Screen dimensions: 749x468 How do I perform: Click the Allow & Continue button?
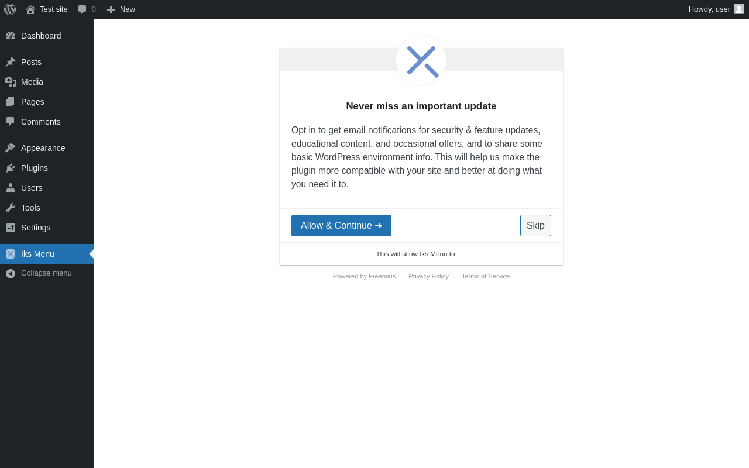(341, 226)
